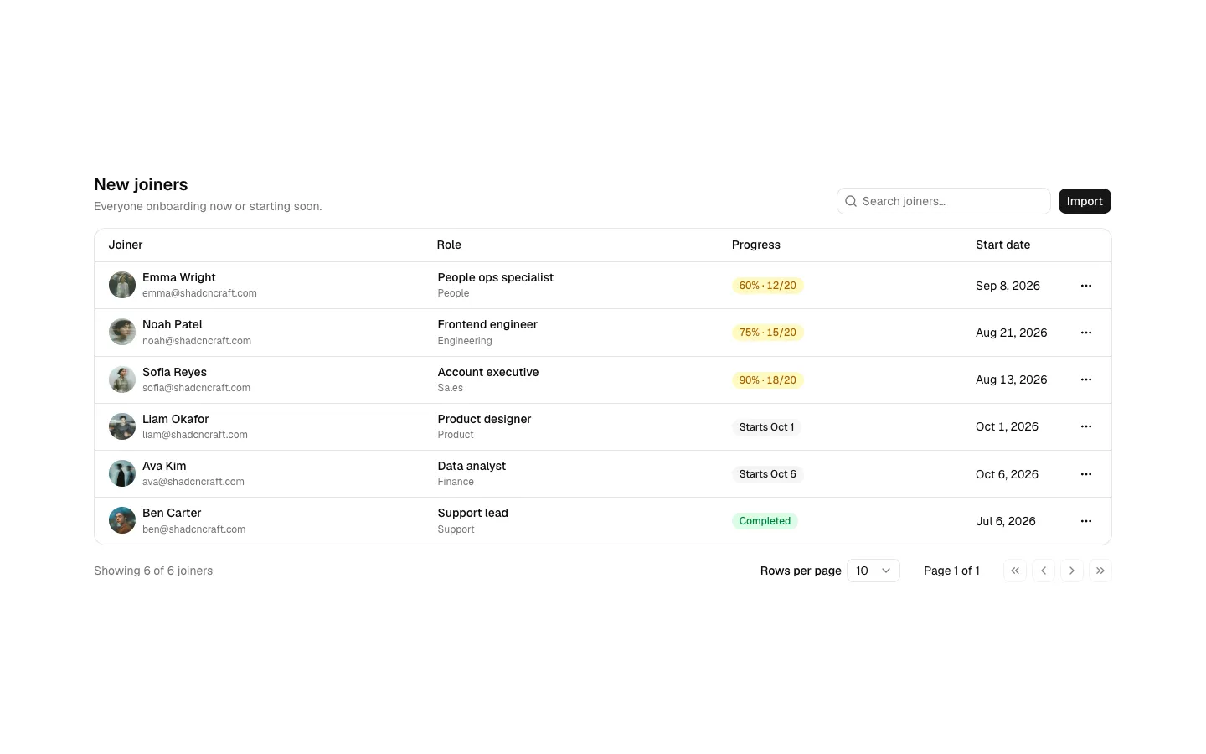This screenshot has width=1206, height=754.
Task: Click the Role column header
Action: tap(449, 245)
